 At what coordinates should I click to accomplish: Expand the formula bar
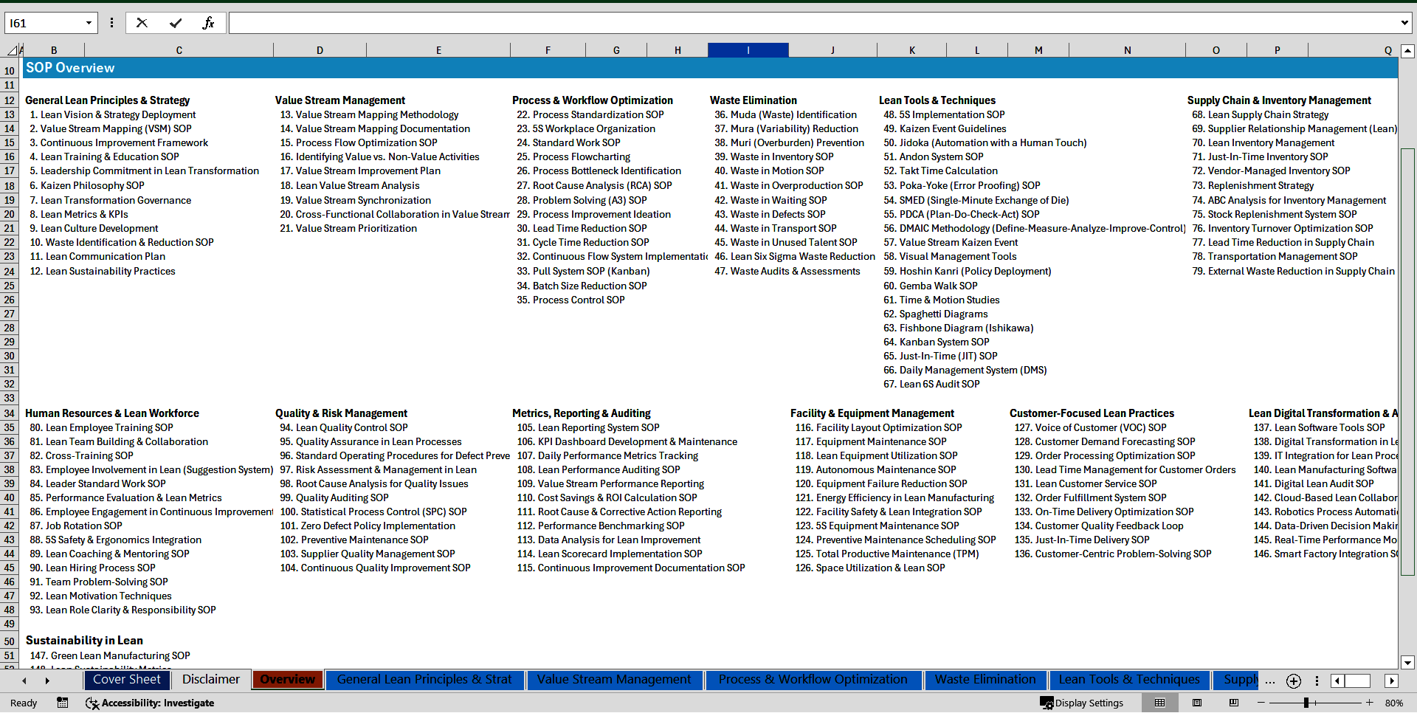point(1404,23)
